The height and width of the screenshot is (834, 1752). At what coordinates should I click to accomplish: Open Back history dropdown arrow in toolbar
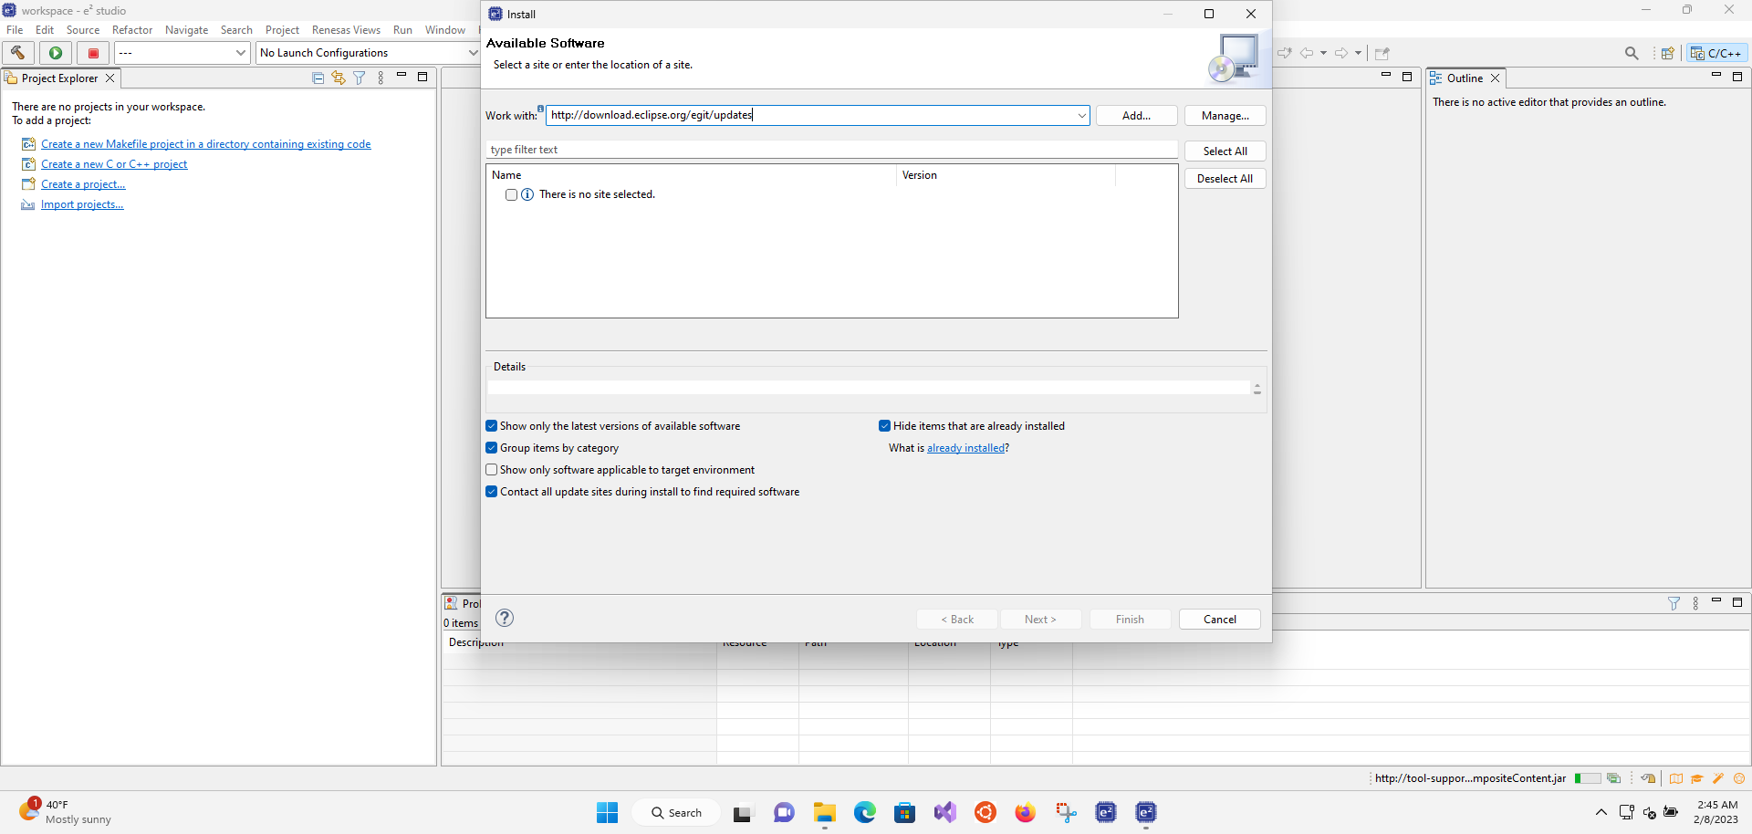(x=1323, y=53)
